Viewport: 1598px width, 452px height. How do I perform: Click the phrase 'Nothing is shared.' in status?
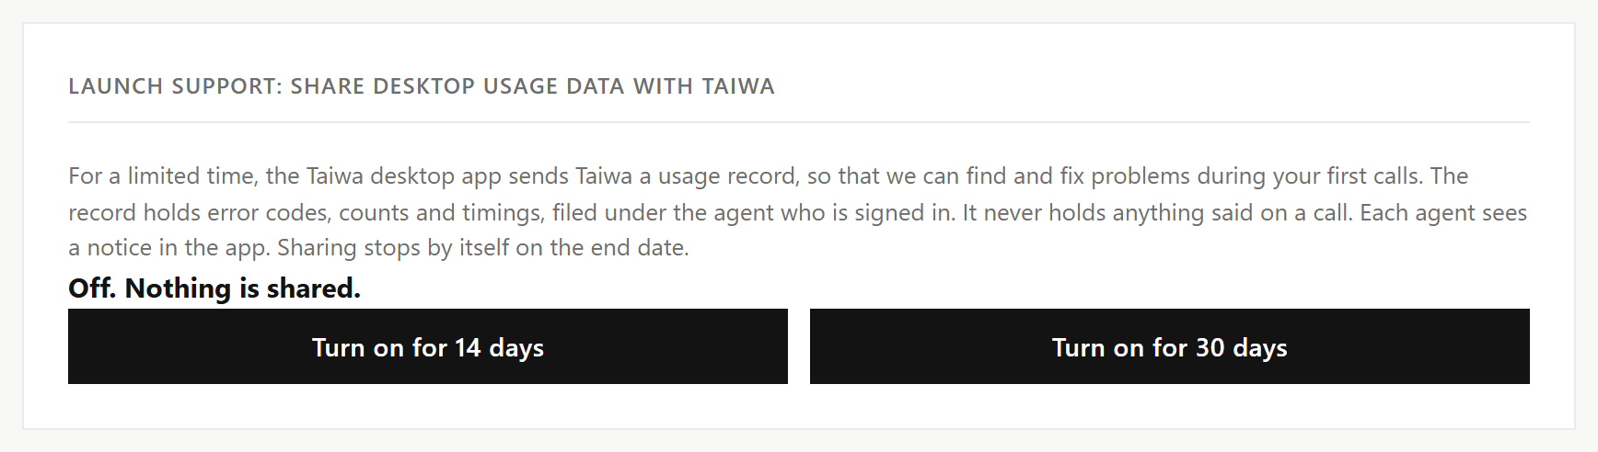tap(243, 288)
